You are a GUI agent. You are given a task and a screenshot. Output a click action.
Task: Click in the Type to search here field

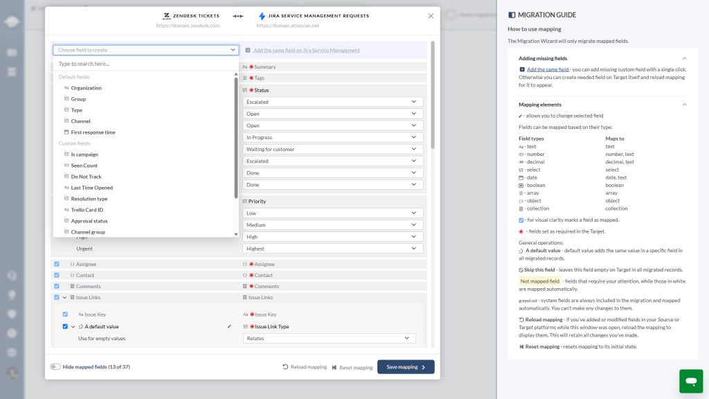point(145,64)
